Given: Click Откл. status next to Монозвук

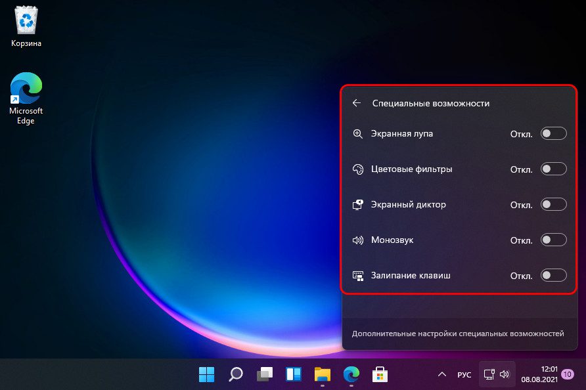Looking at the screenshot, I should pyautogui.click(x=522, y=240).
